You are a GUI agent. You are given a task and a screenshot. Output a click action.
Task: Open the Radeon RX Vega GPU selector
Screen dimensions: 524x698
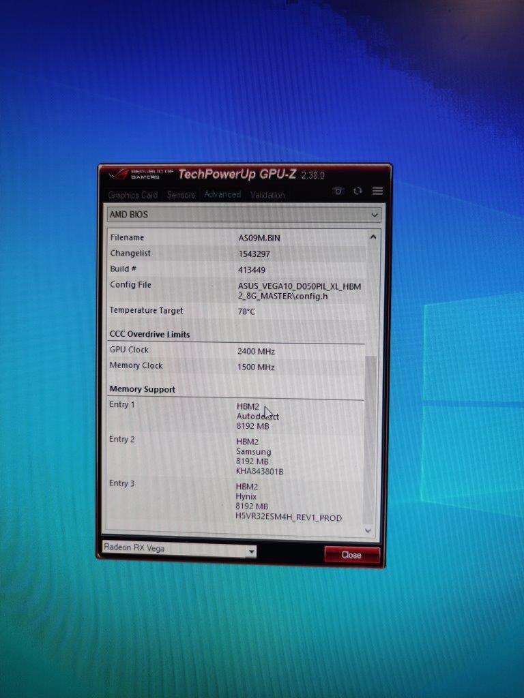(x=179, y=549)
